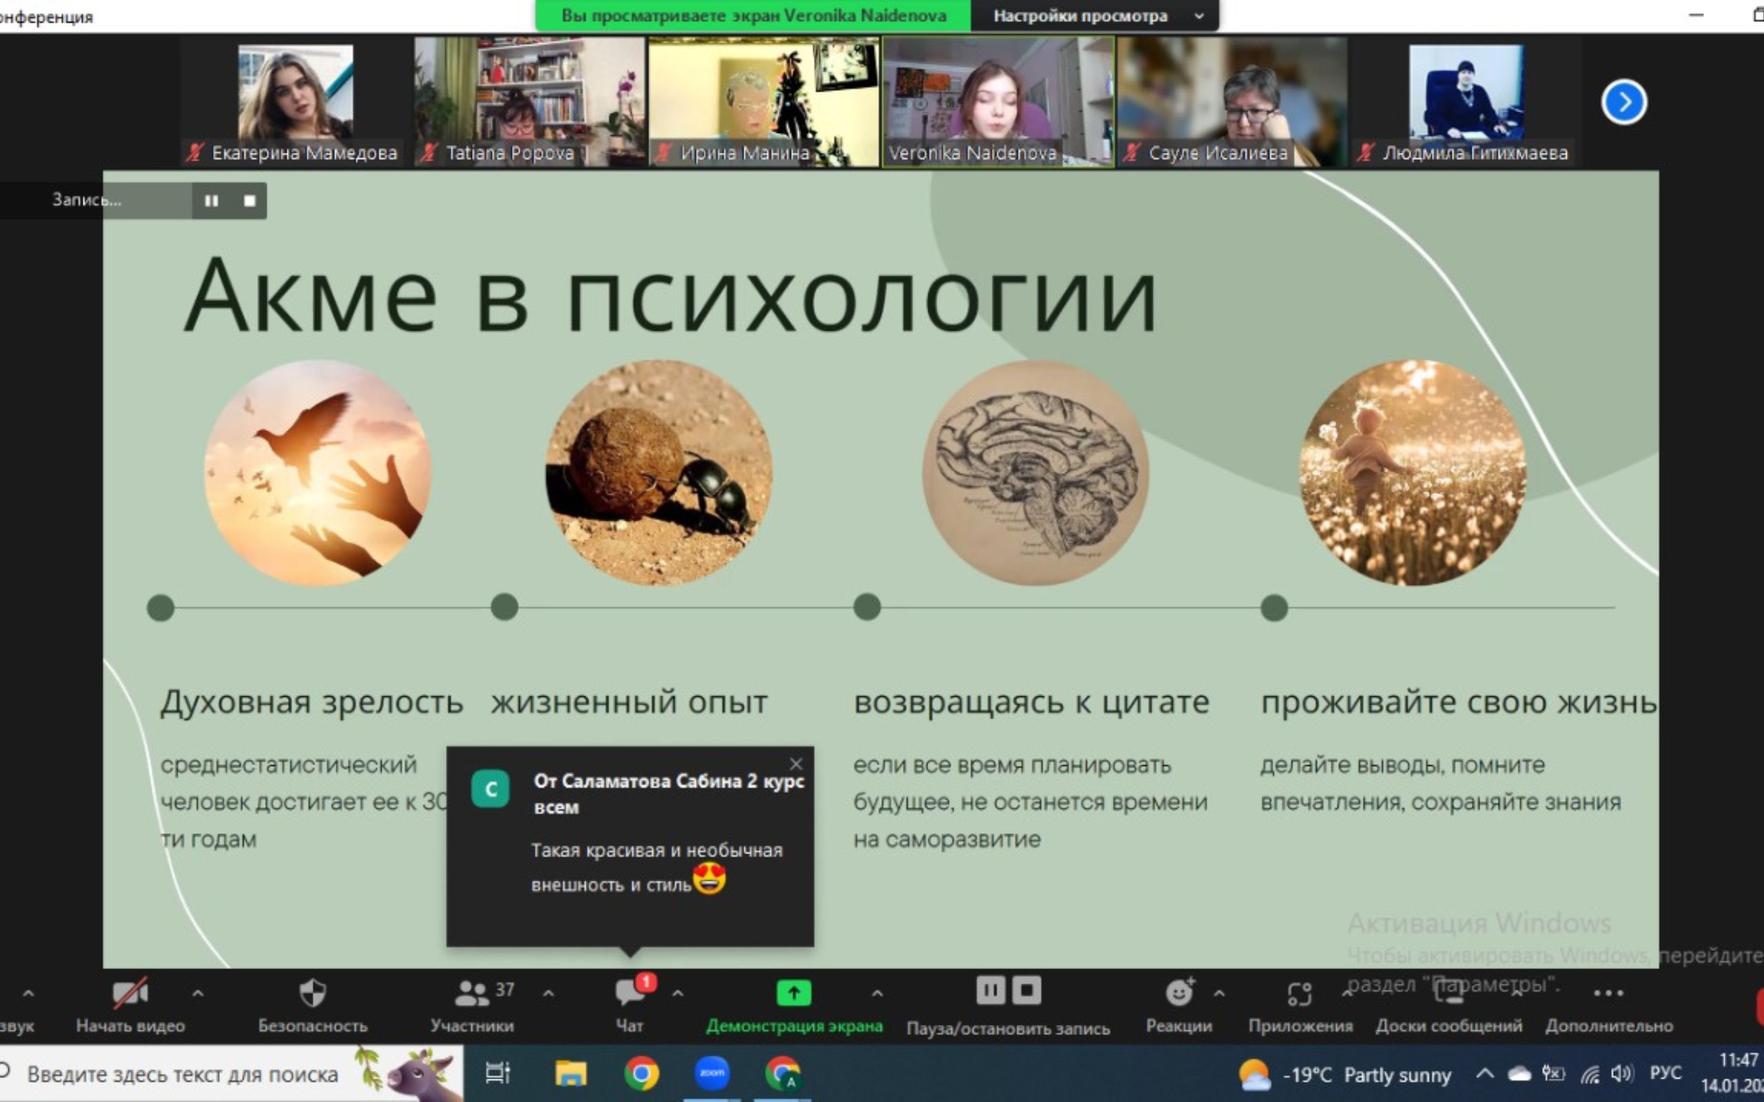Click the Windows taskbar search field

coord(182,1074)
